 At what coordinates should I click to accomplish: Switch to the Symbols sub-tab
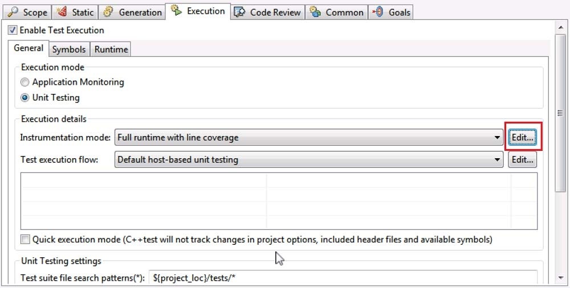[x=69, y=50]
